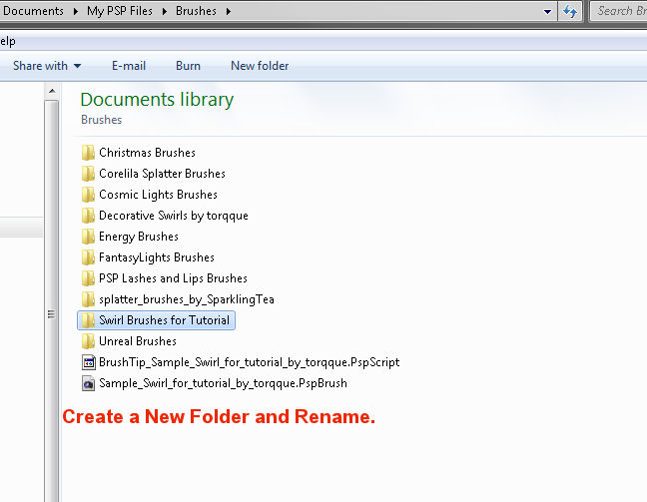647x502 pixels.
Task: Select the Unreal Brushes folder icon
Action: pos(88,341)
